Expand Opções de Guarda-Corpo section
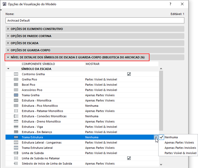The image size is (198, 168). pyautogui.click(x=8, y=50)
